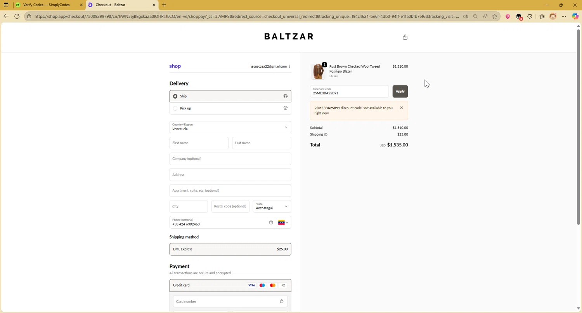
Task: Open the Venezuela flag country code selector
Action: click(283, 223)
